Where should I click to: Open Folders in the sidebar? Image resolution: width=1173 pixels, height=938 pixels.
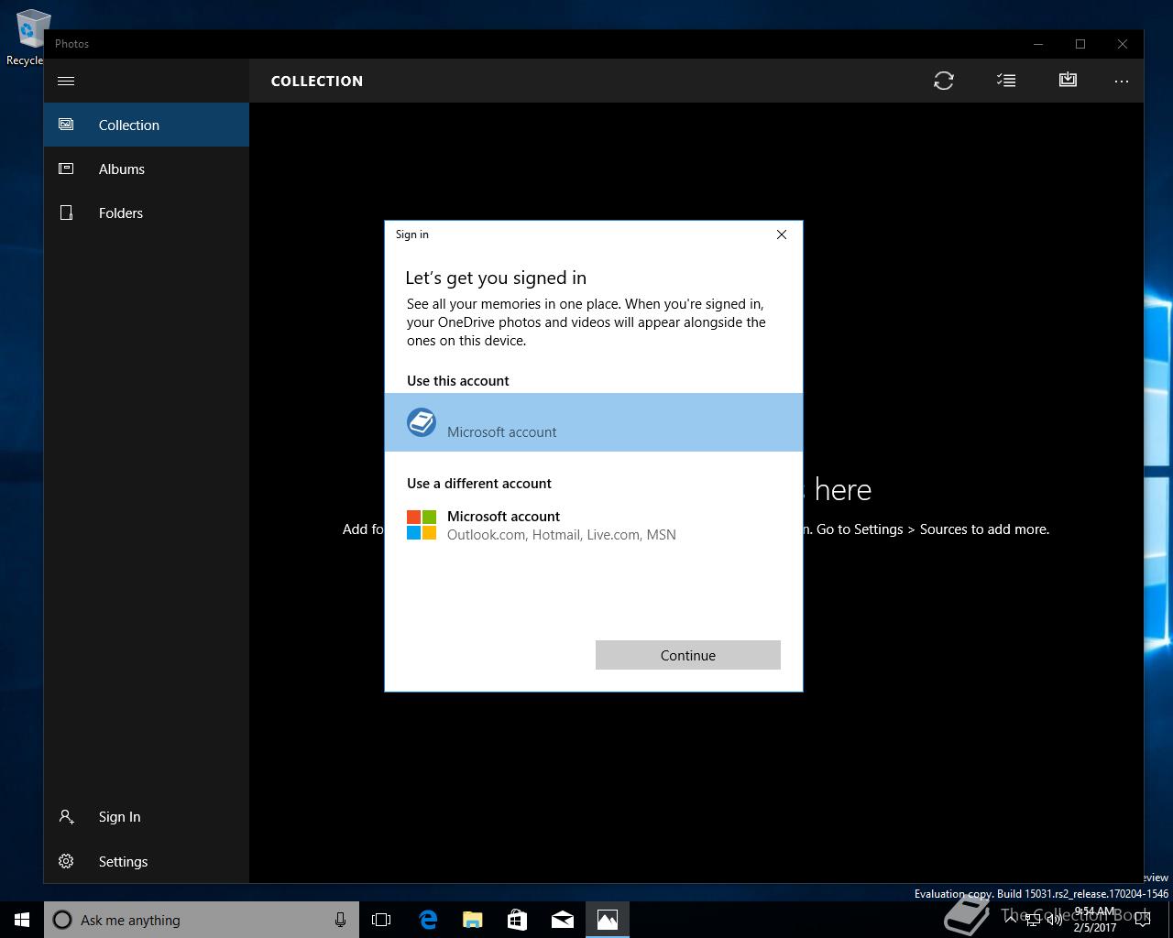point(147,213)
